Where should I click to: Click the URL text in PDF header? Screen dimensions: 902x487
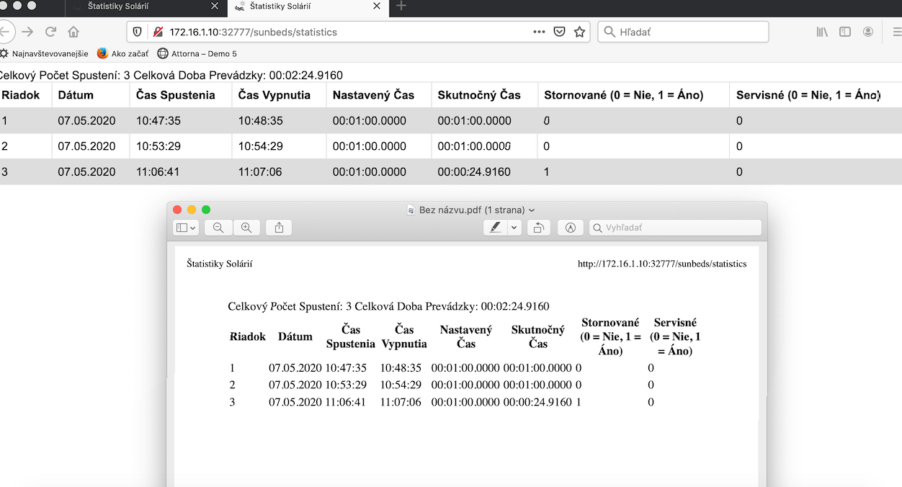click(x=662, y=264)
